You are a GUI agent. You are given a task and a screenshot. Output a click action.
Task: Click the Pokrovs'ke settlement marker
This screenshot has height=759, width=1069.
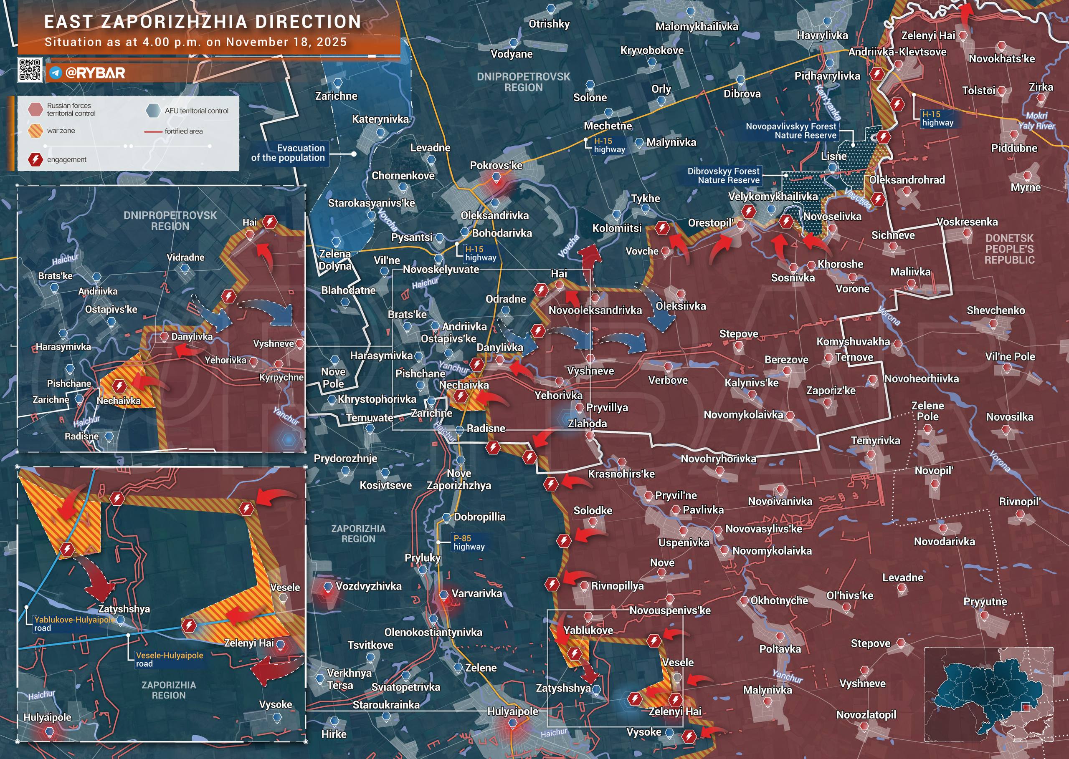click(496, 177)
